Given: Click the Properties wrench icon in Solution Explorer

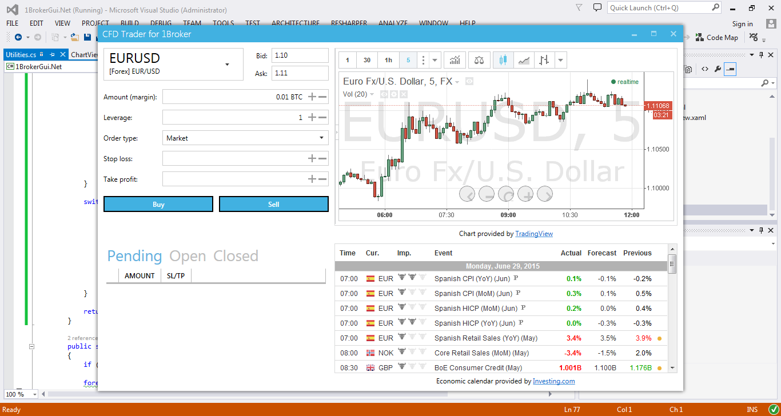Looking at the screenshot, I should pos(718,69).
